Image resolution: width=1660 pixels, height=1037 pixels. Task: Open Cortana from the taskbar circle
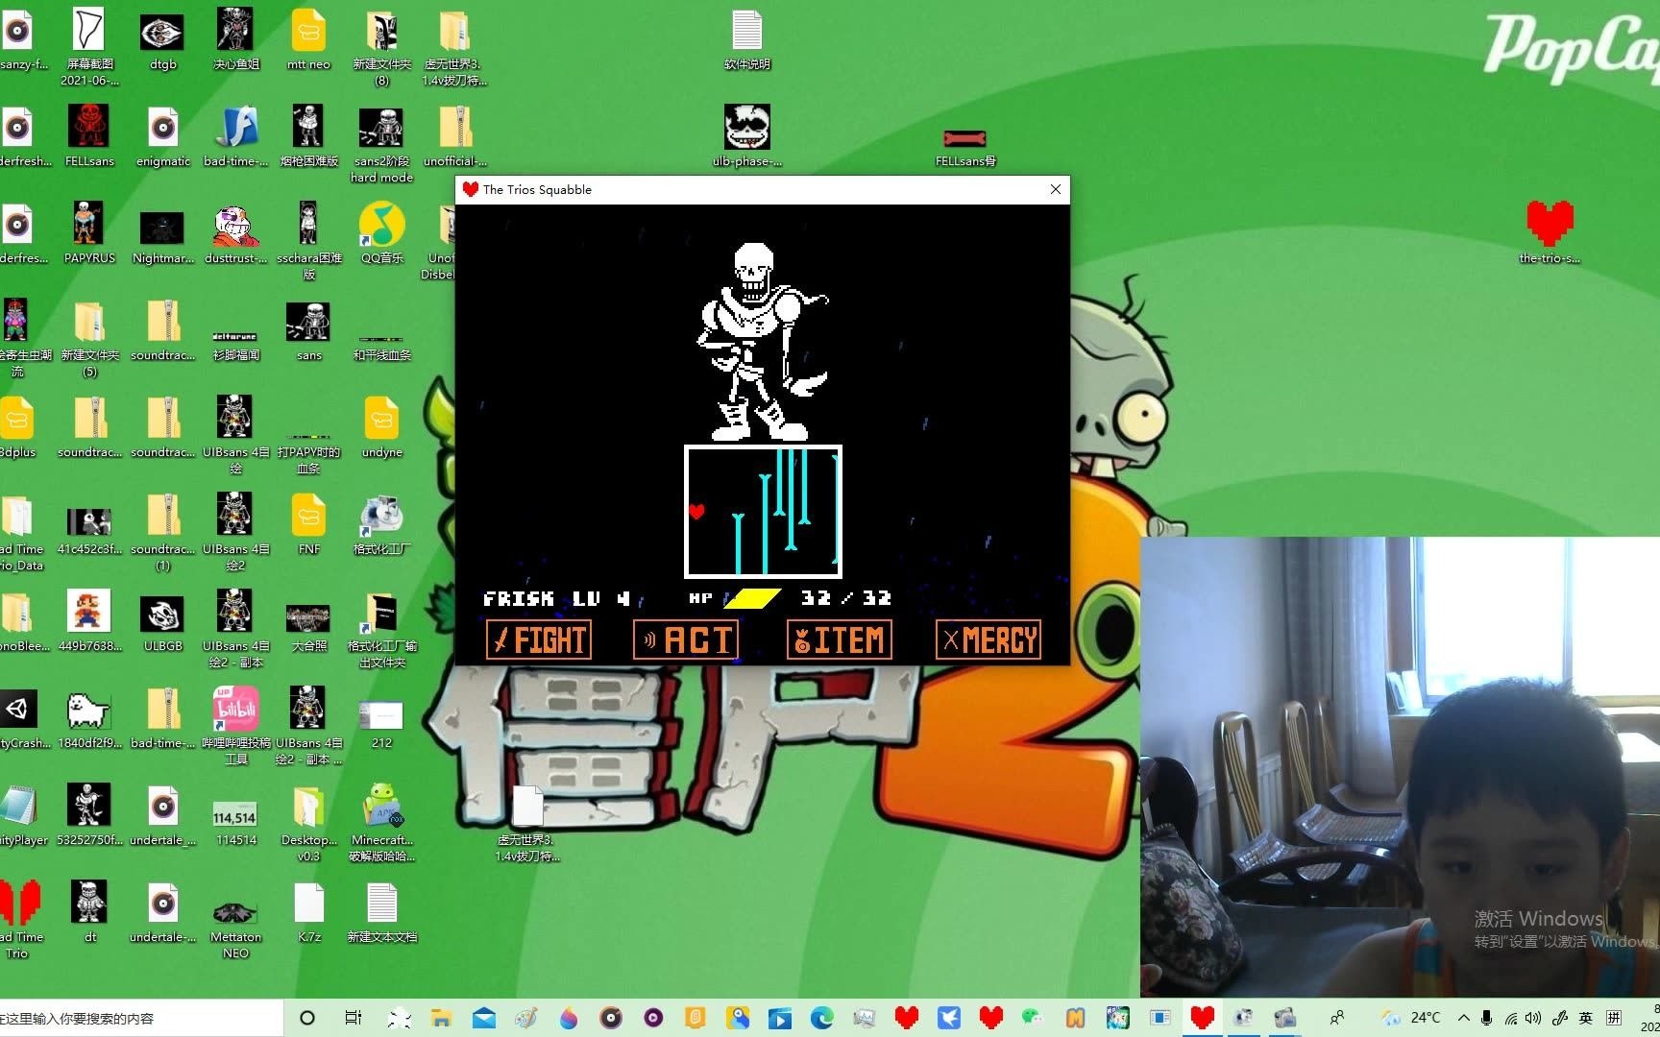[307, 1018]
